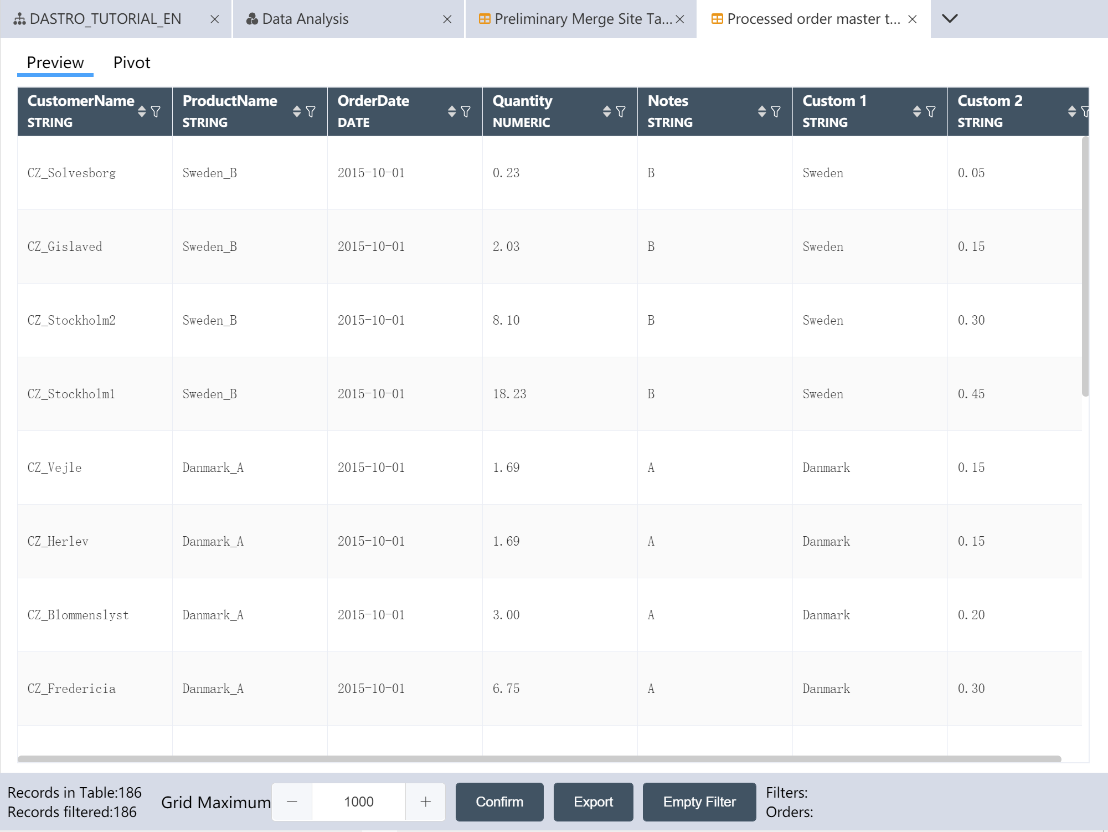The height and width of the screenshot is (832, 1108).
Task: Click the Confirm button
Action: [499, 802]
